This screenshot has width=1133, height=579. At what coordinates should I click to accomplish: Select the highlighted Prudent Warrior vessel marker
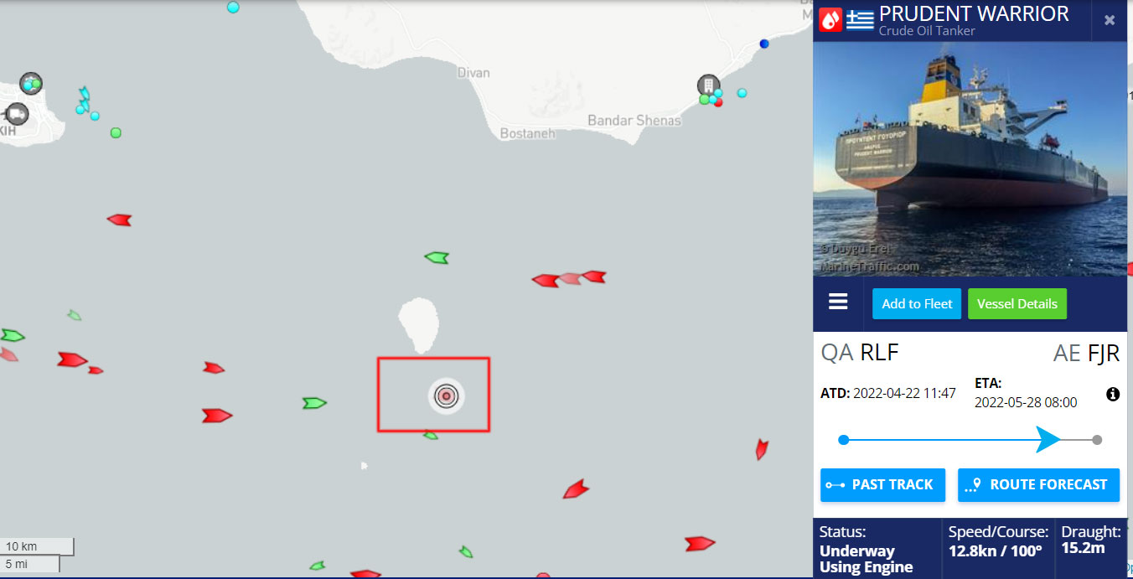pos(446,395)
